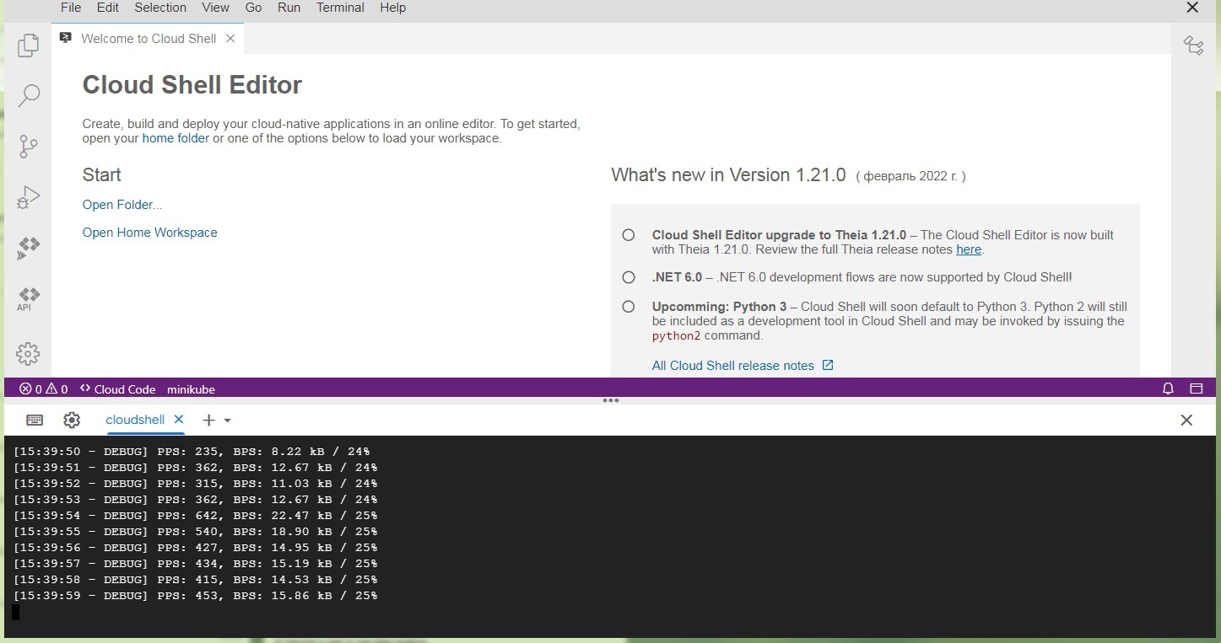Select the cloudshell terminal tab
Image resolution: width=1221 pixels, height=643 pixels.
point(135,420)
